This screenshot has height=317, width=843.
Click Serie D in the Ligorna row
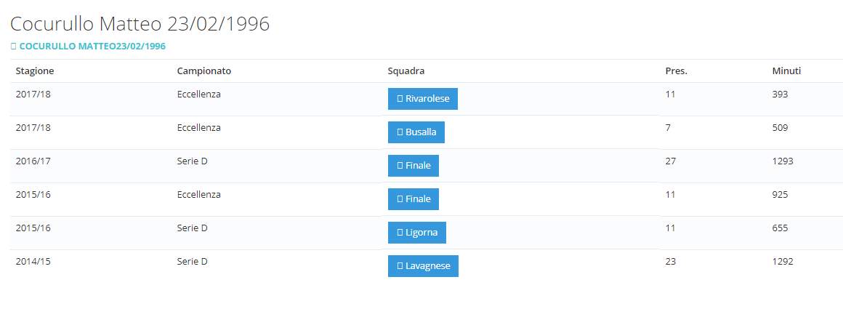point(192,228)
